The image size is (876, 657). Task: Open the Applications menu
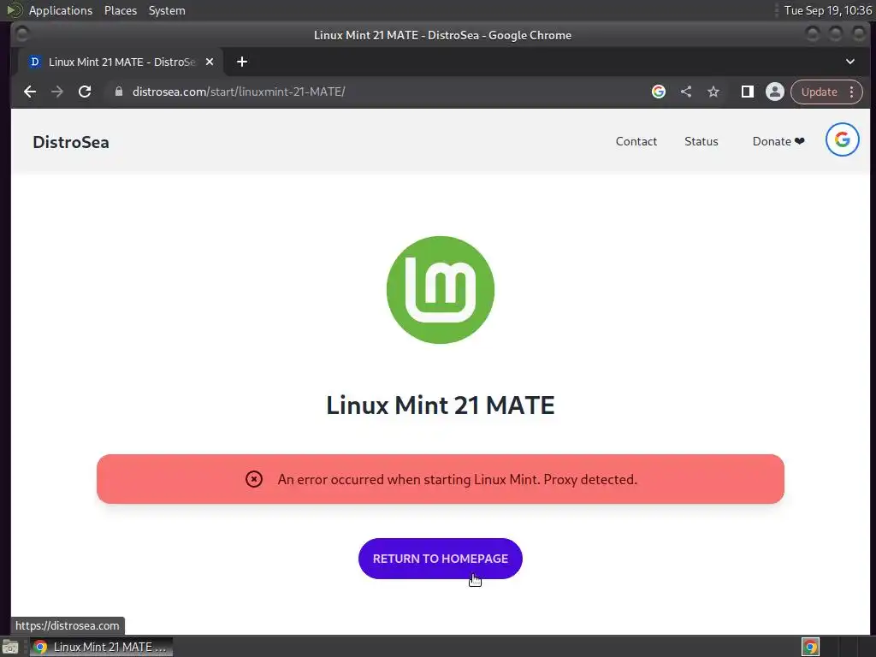click(x=61, y=10)
